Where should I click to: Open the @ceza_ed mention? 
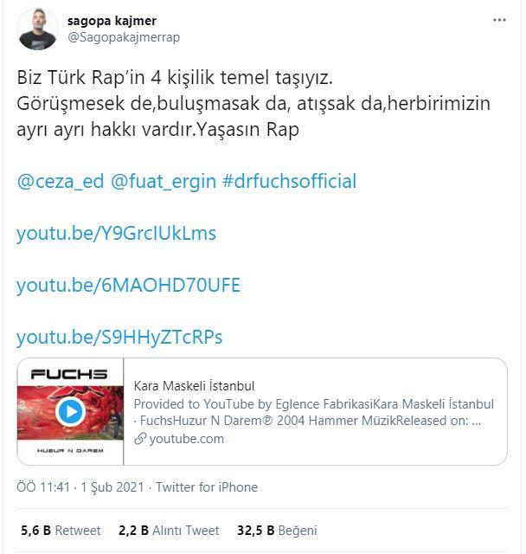click(x=61, y=181)
